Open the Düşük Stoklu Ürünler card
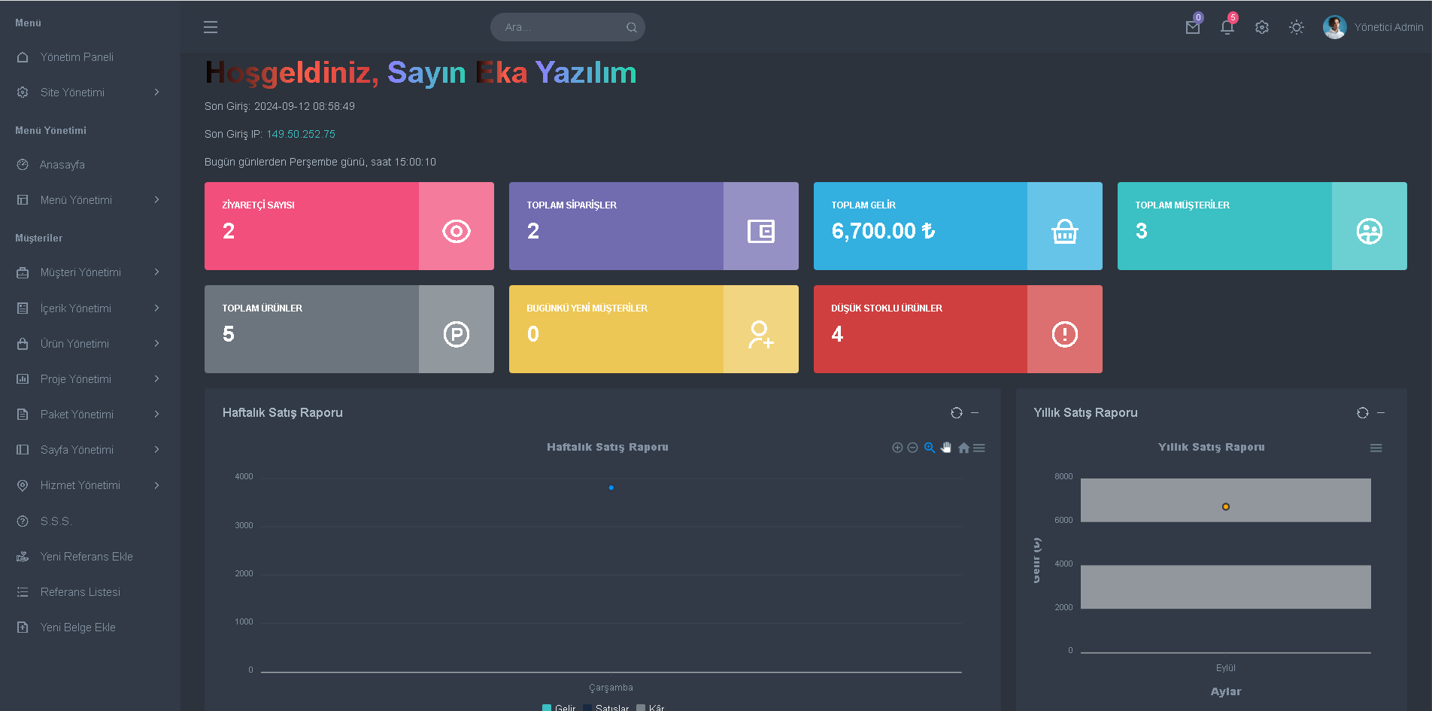This screenshot has width=1432, height=711. (958, 329)
